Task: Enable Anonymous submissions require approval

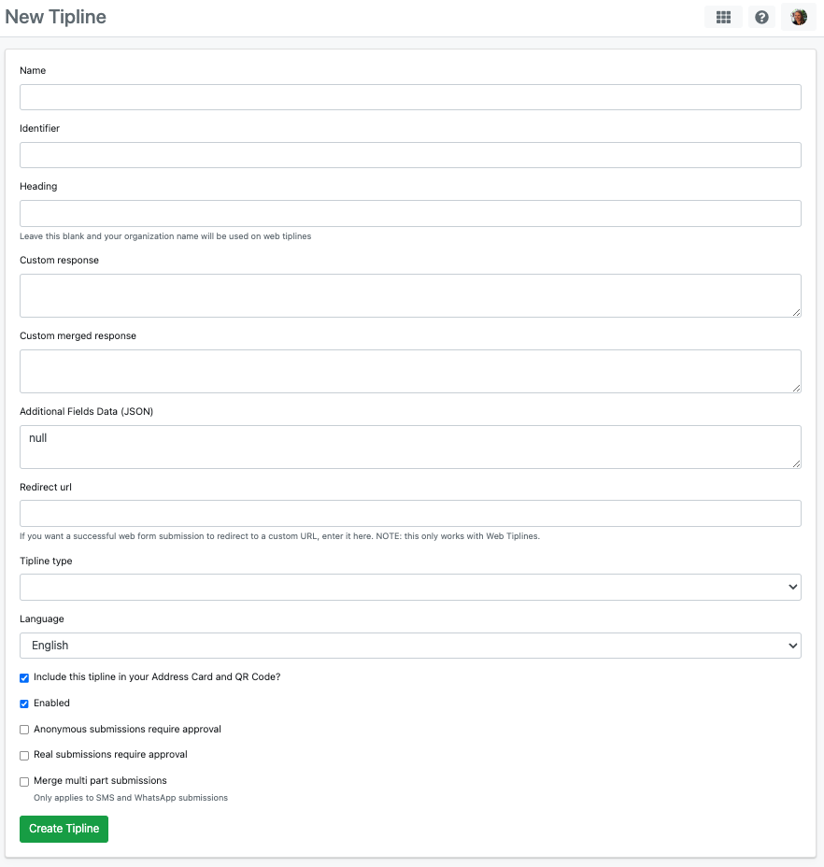Action: coord(24,730)
